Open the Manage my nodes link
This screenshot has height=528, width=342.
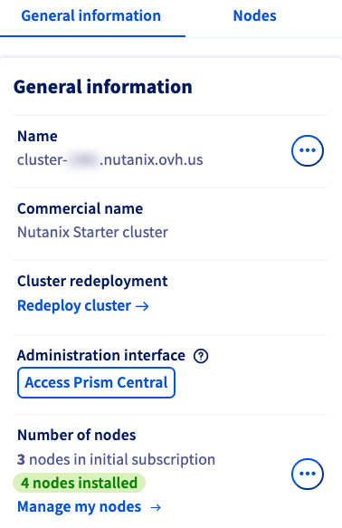(x=89, y=507)
